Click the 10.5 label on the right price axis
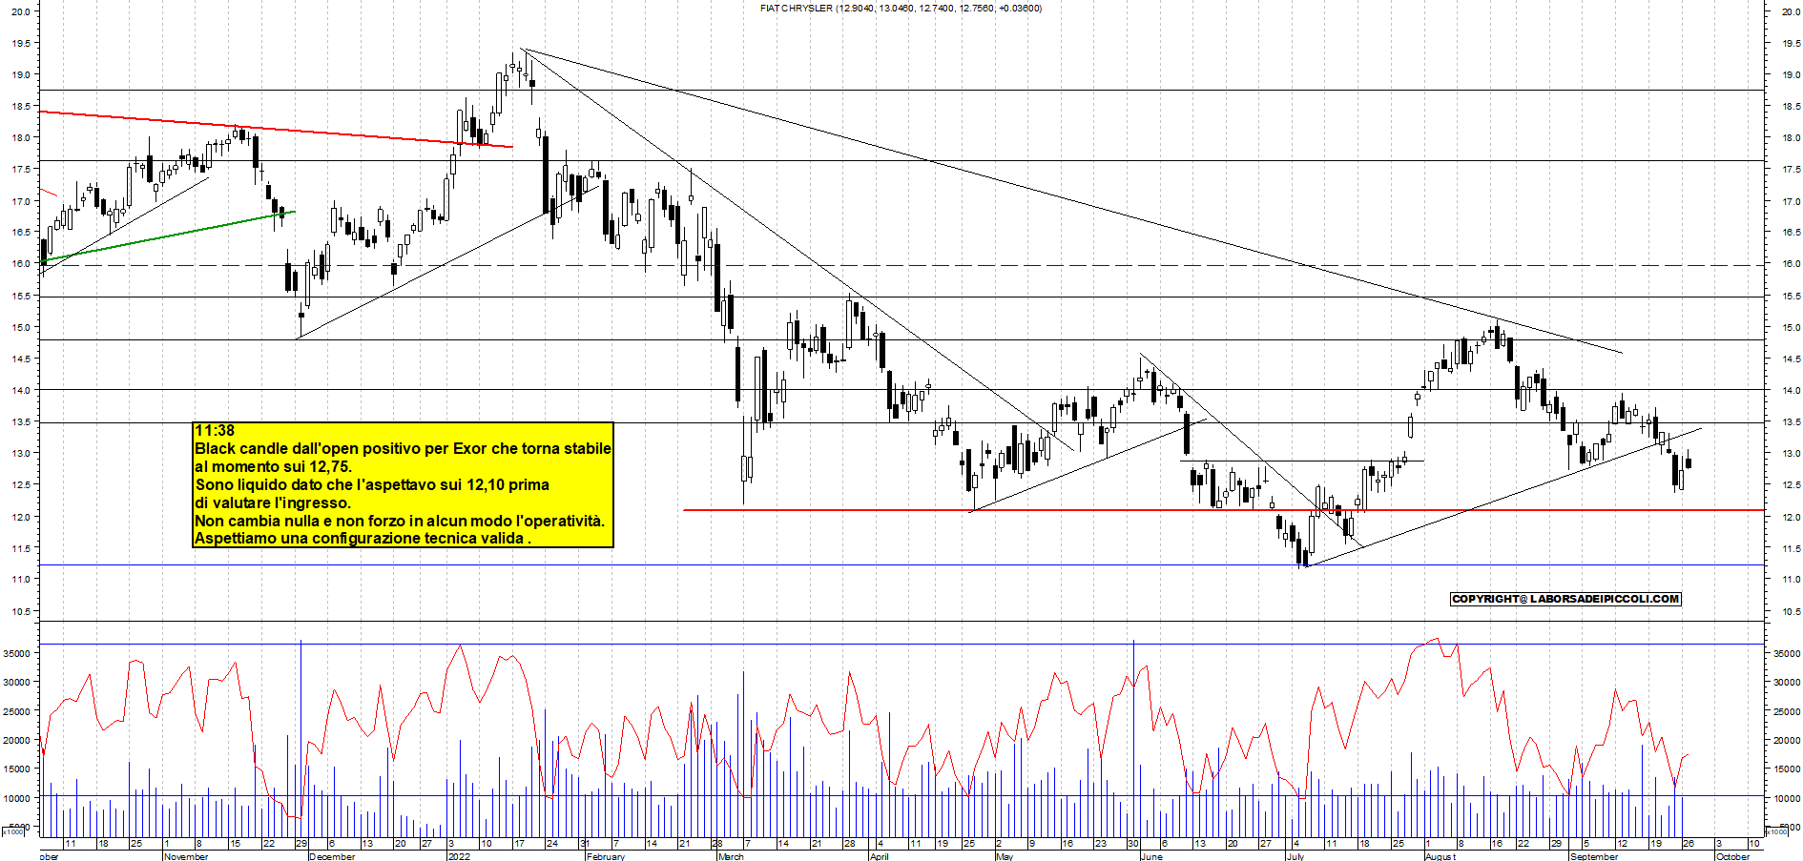1803x861 pixels. tap(1791, 611)
